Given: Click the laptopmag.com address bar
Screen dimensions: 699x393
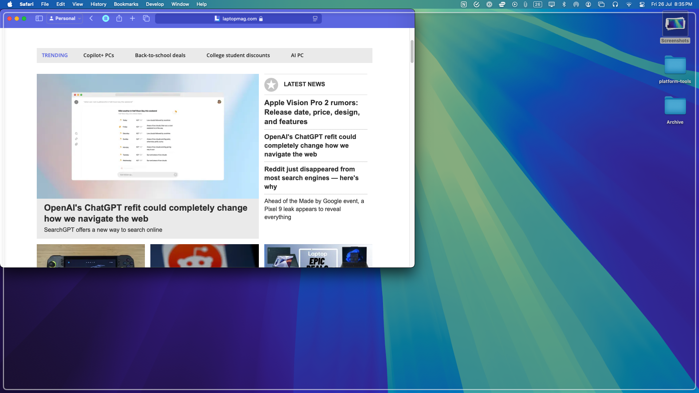Looking at the screenshot, I should (238, 19).
